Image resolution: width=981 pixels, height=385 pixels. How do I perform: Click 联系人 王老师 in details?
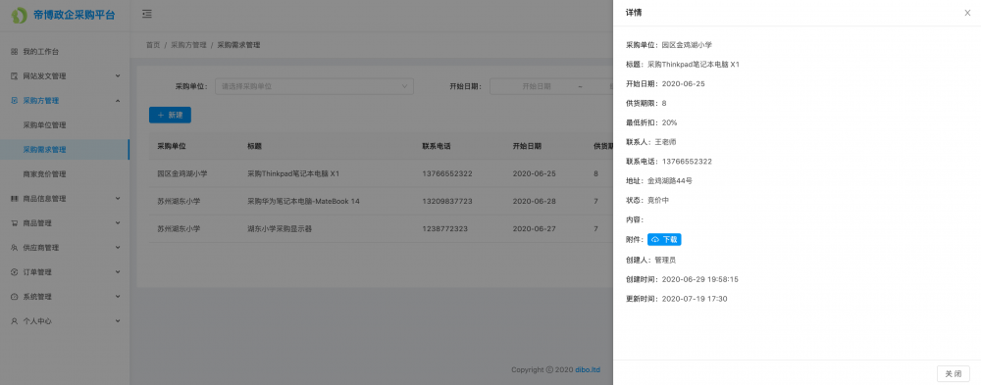click(666, 142)
